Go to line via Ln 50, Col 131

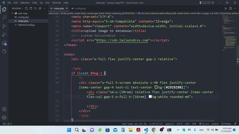156,124
